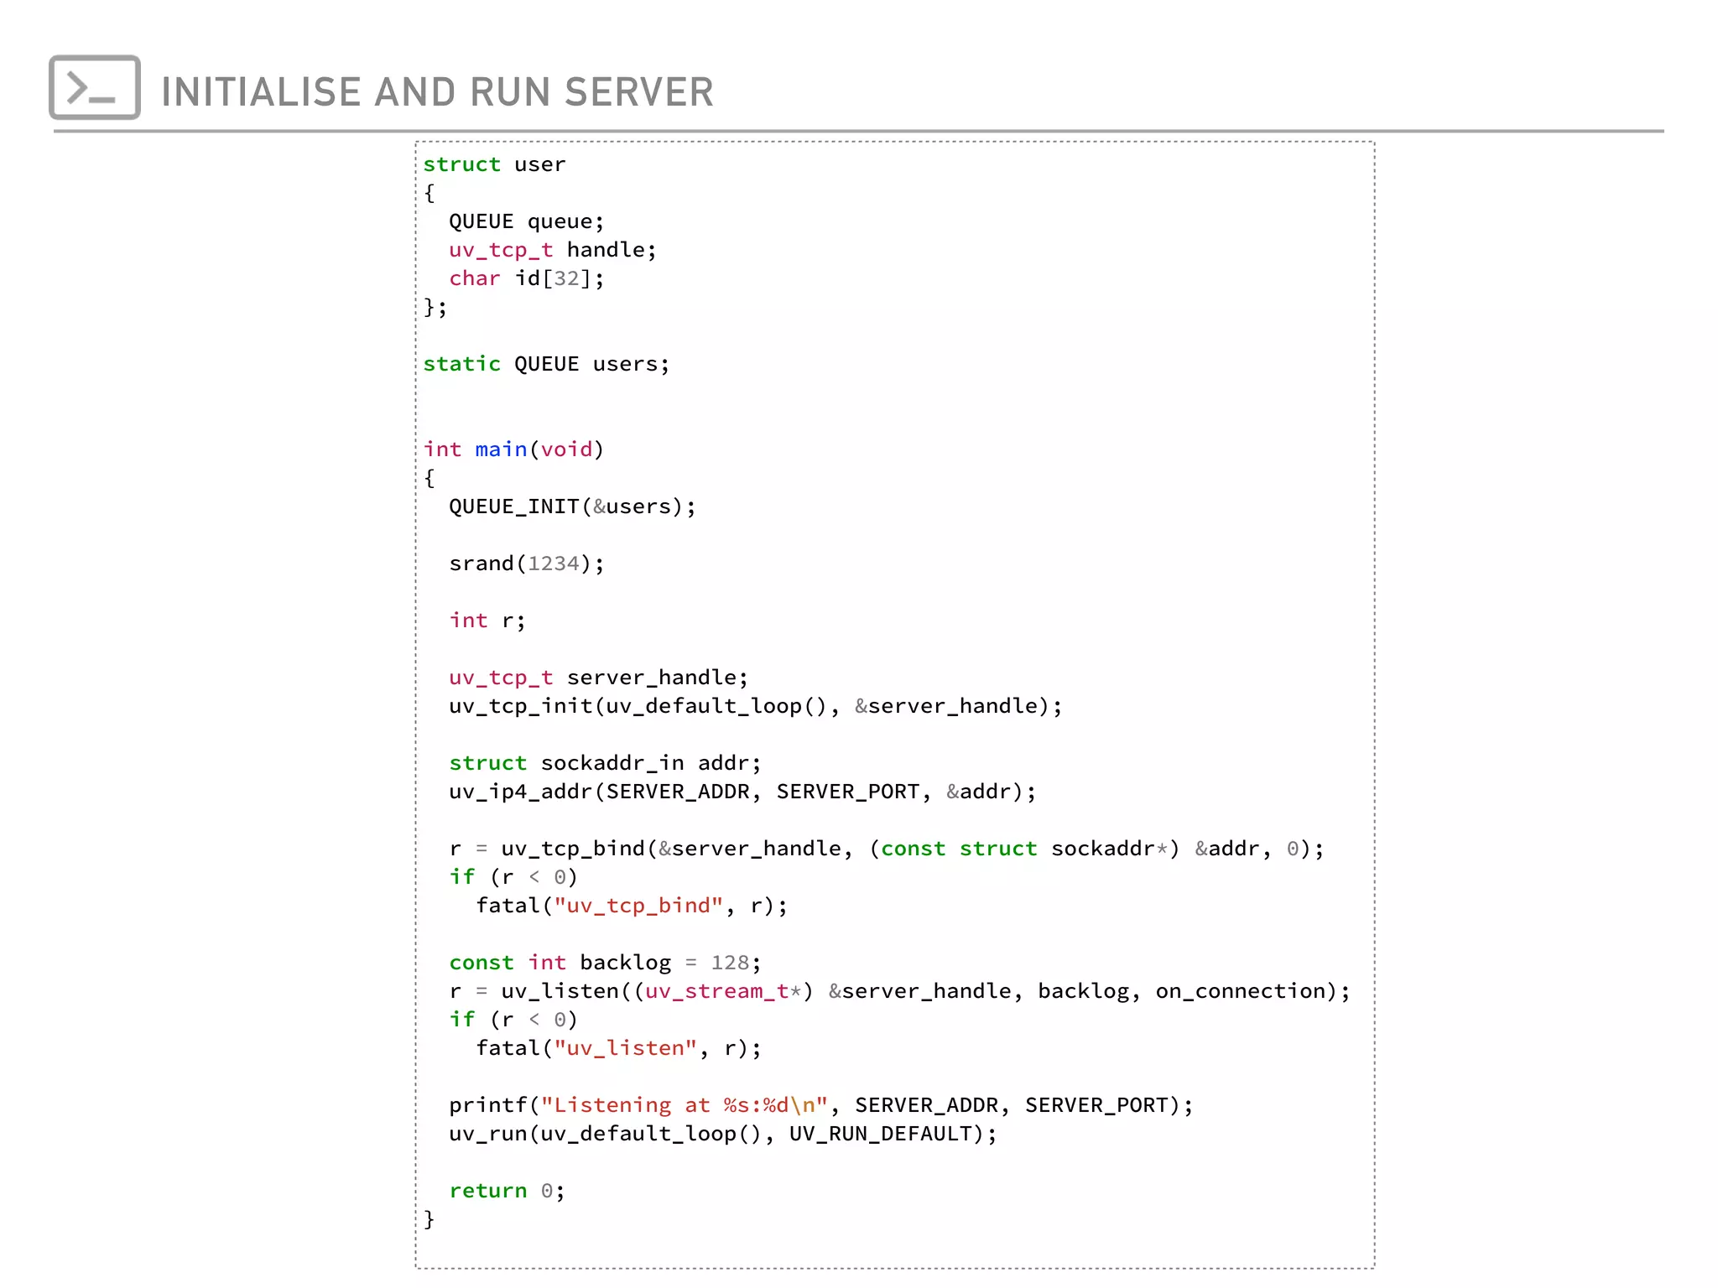Click the struct sockaddr_in addr line
Screen dimensions: 1718x1288
tap(605, 763)
